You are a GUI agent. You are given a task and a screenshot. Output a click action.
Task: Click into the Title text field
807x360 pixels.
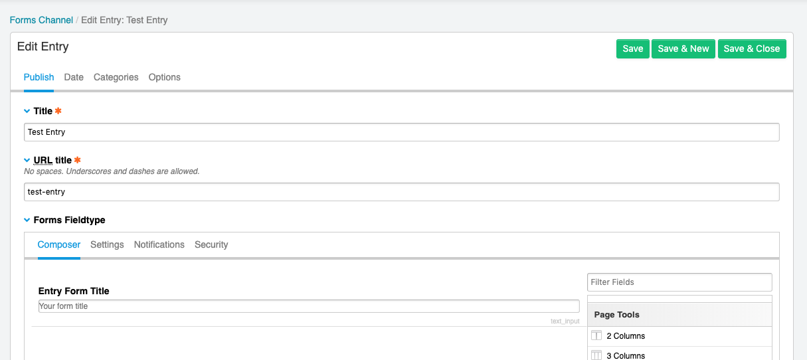click(x=401, y=132)
